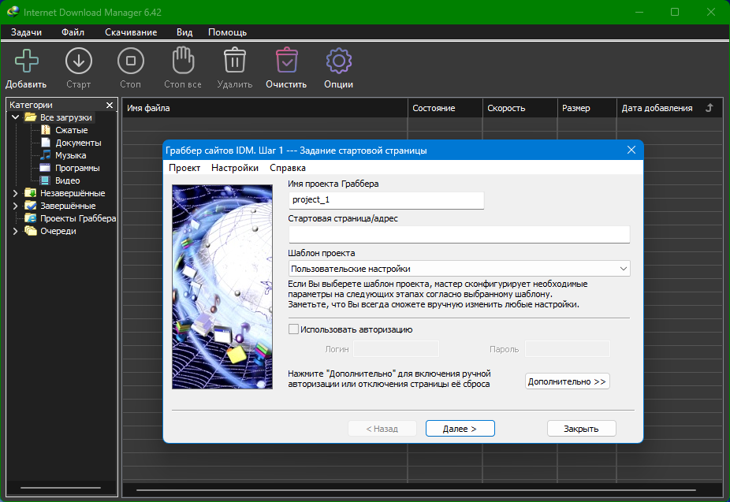Click the Удалить trash can icon
Image resolution: width=730 pixels, height=502 pixels.
pyautogui.click(x=234, y=61)
